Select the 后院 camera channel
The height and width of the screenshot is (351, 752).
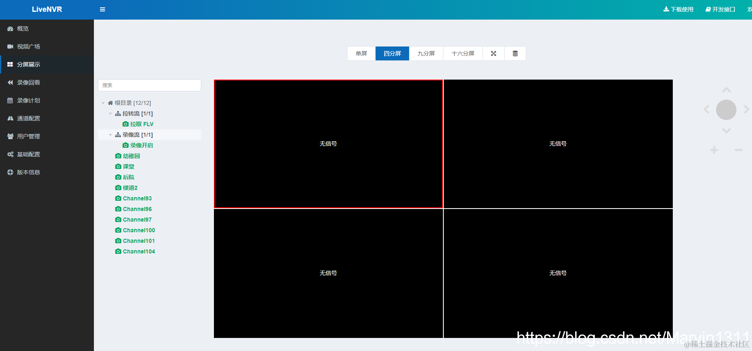129,177
